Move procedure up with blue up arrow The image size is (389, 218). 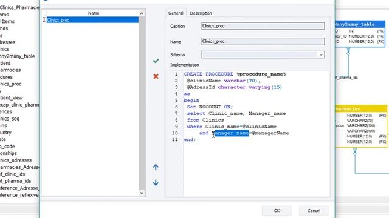pyautogui.click(x=156, y=167)
